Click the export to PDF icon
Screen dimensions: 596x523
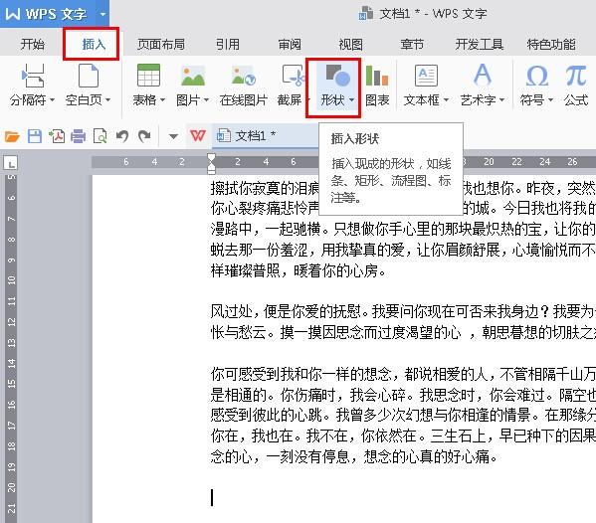point(57,136)
